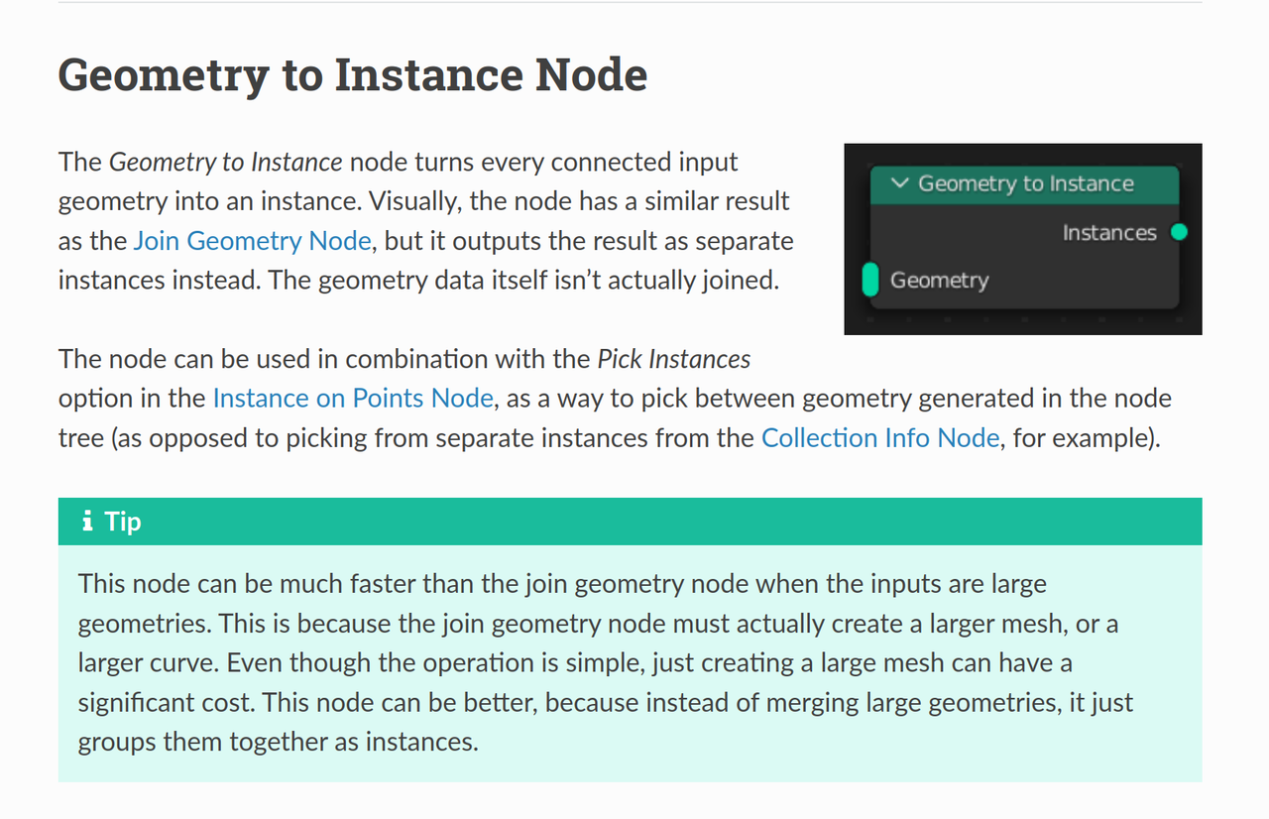This screenshot has width=1269, height=819.
Task: Click the info icon beside Tip
Action: [87, 521]
